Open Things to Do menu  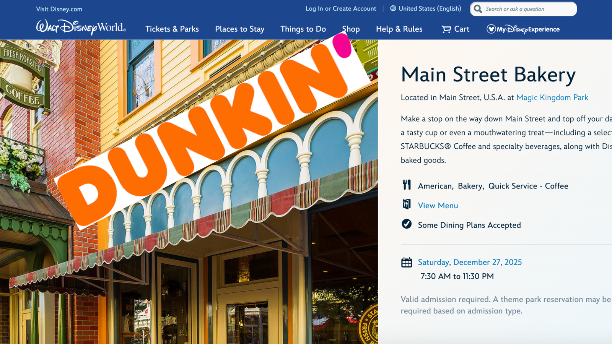click(x=303, y=29)
